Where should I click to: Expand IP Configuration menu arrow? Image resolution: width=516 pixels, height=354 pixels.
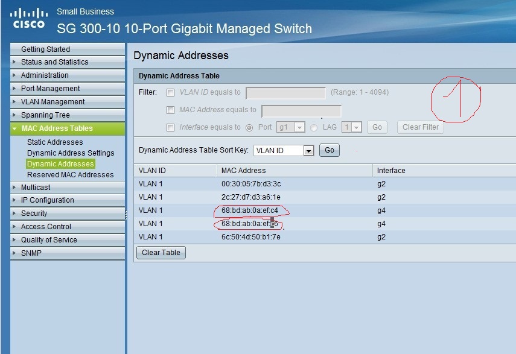pyautogui.click(x=14, y=200)
